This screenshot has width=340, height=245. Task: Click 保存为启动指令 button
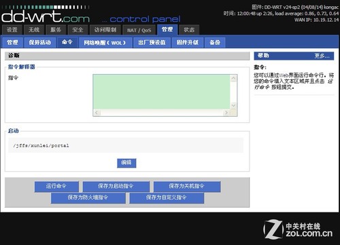point(116,187)
